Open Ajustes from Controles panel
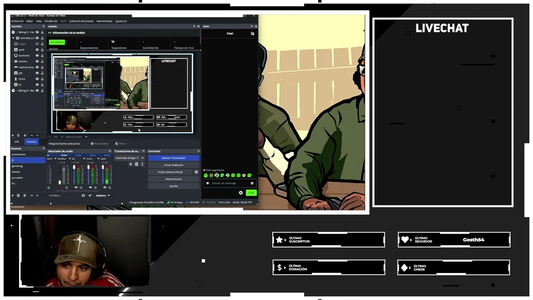The width and height of the screenshot is (533, 300). (x=174, y=186)
